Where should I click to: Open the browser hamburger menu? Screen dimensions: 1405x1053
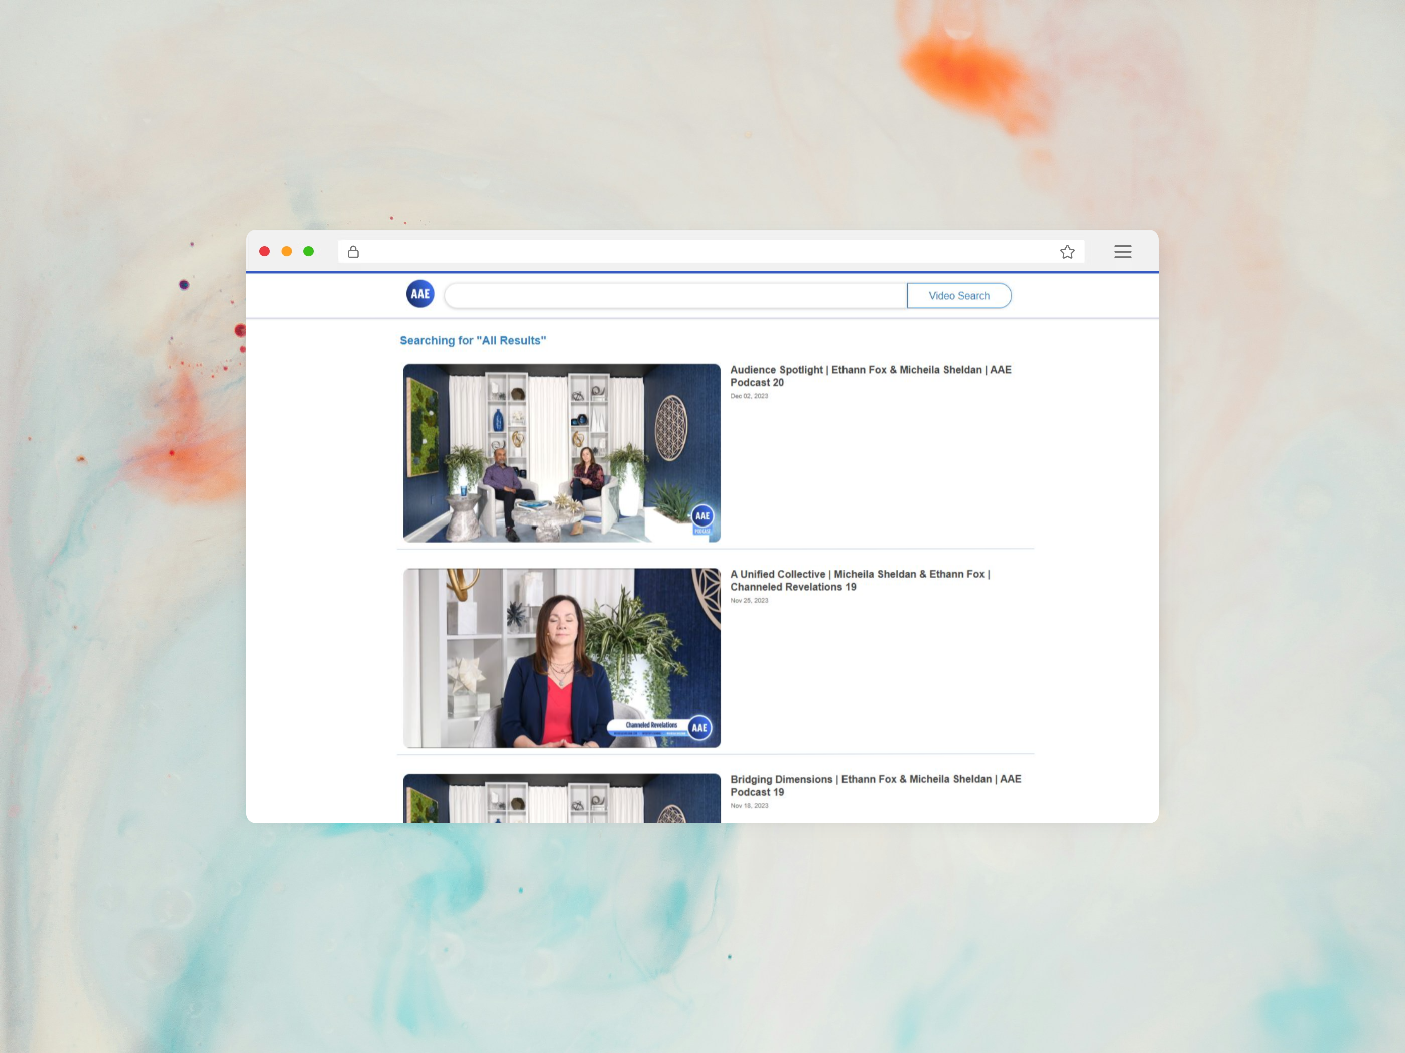tap(1122, 252)
